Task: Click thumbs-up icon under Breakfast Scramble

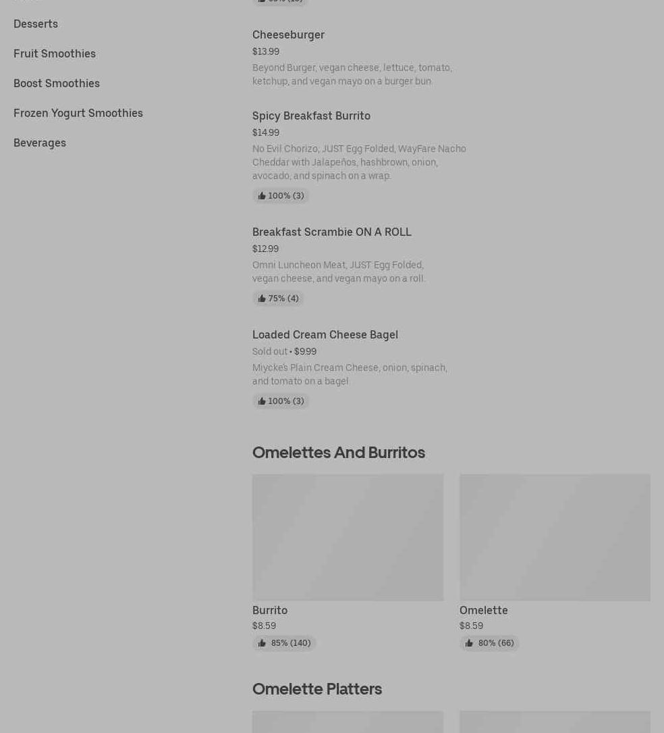Action: (x=262, y=299)
